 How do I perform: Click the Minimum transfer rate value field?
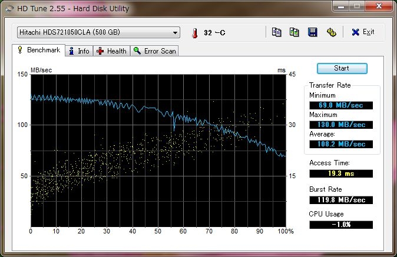[x=341, y=105]
